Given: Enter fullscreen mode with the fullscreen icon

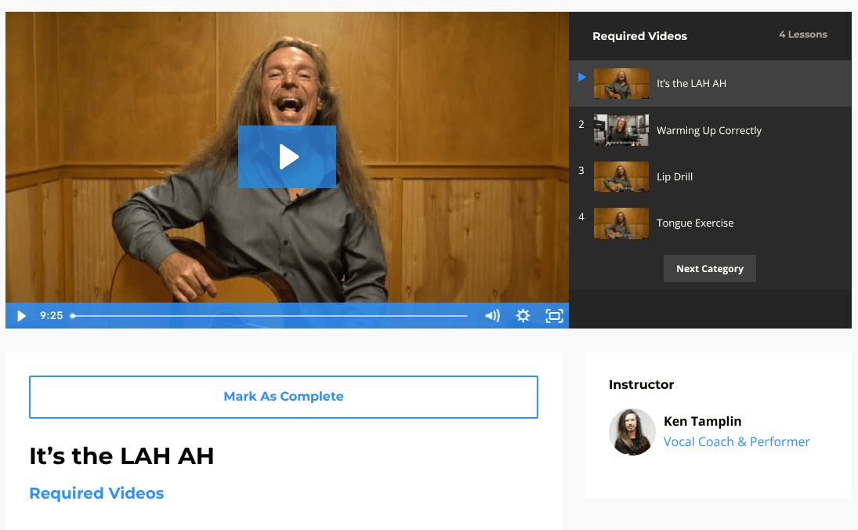Looking at the screenshot, I should [x=554, y=316].
